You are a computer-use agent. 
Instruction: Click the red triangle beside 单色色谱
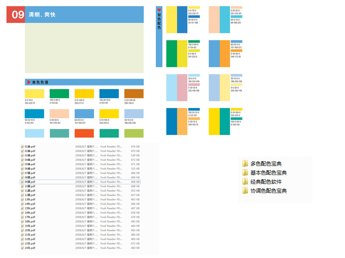(x=28, y=82)
